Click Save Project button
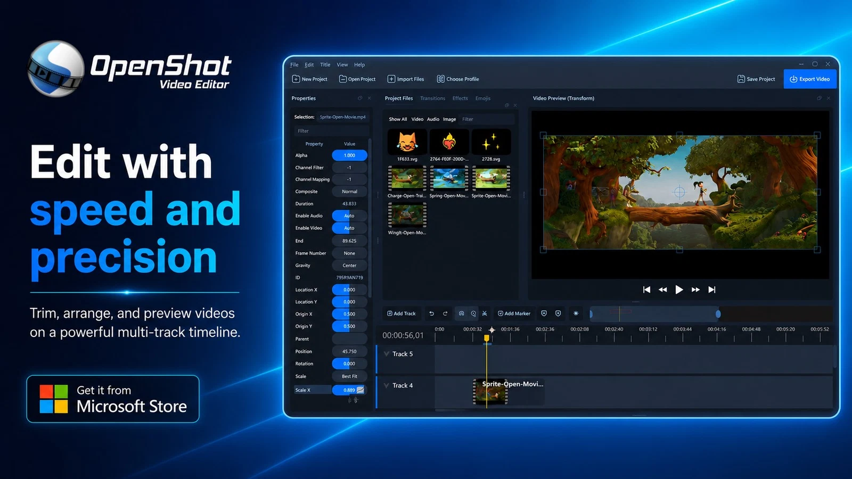 coord(756,79)
